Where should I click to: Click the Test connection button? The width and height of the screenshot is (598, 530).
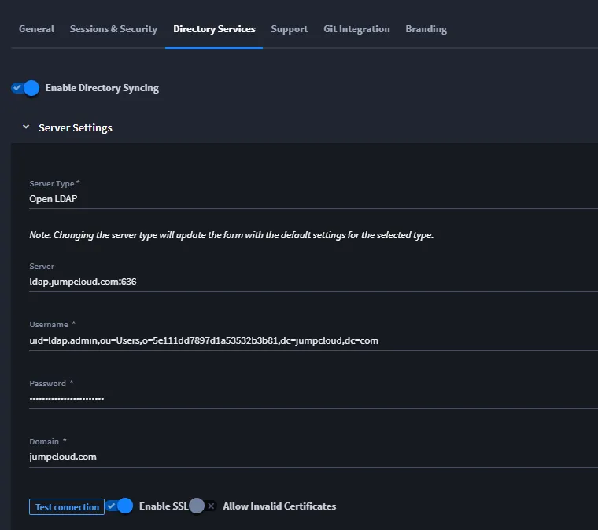67,506
